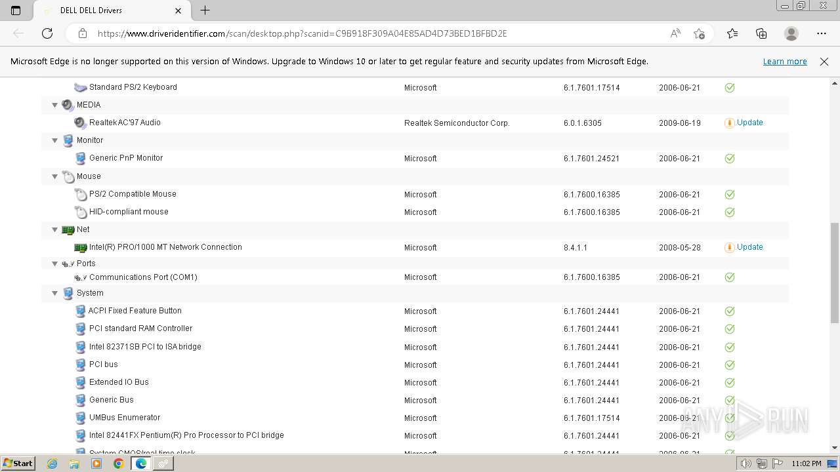Click the PS/2 Compatible Mouse icon
Viewport: 840px width, 472px height.
click(x=80, y=194)
